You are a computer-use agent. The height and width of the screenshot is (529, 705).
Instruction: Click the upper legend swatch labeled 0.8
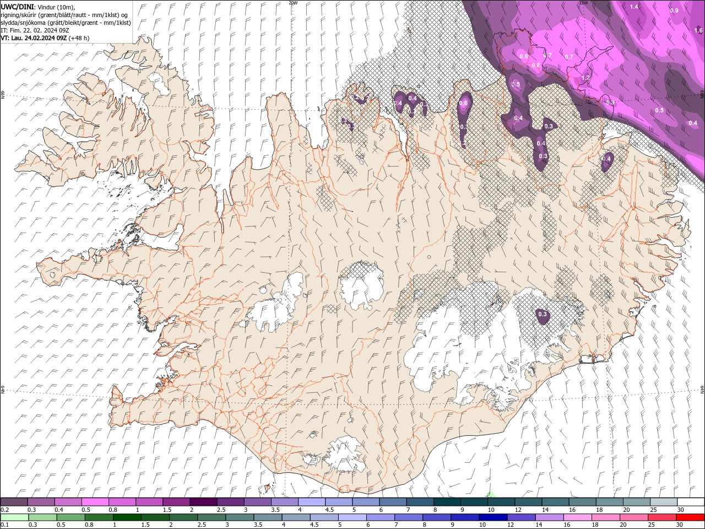click(122, 502)
